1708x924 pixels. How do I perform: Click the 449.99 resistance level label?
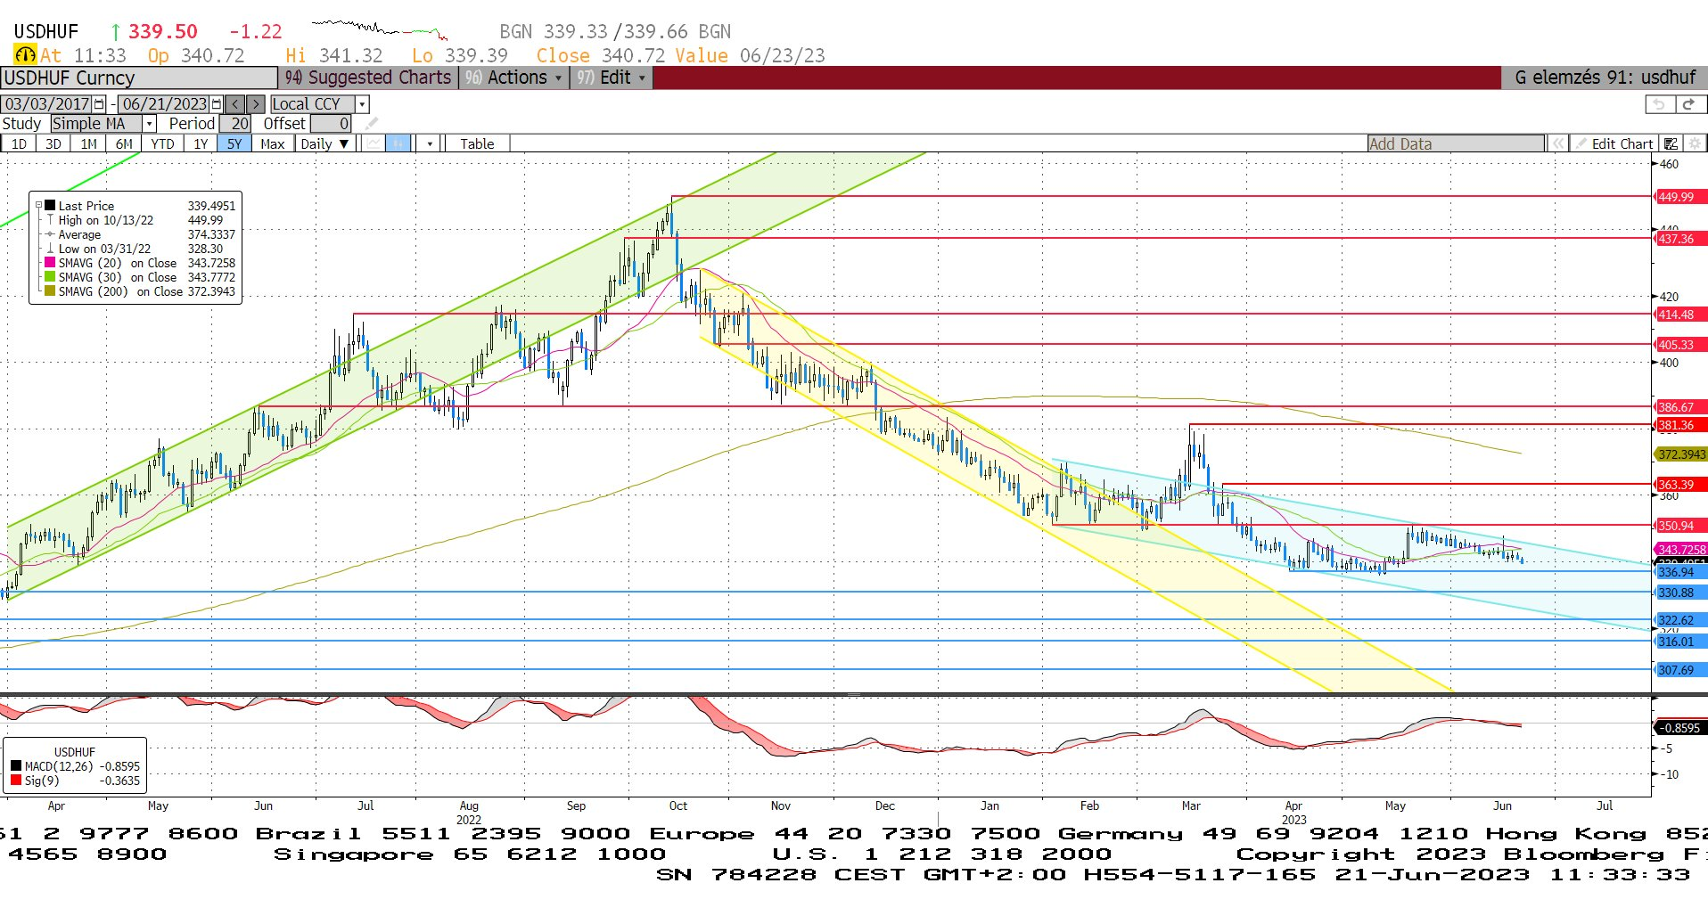tap(1680, 197)
